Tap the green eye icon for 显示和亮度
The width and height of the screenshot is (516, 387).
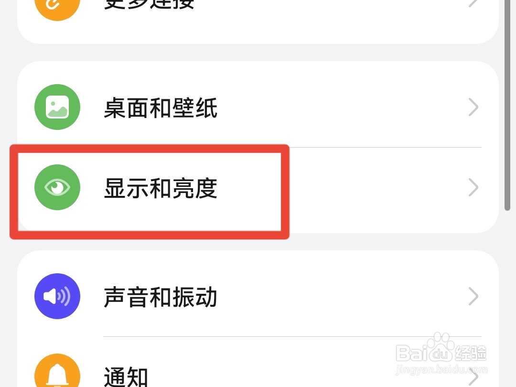[57, 187]
